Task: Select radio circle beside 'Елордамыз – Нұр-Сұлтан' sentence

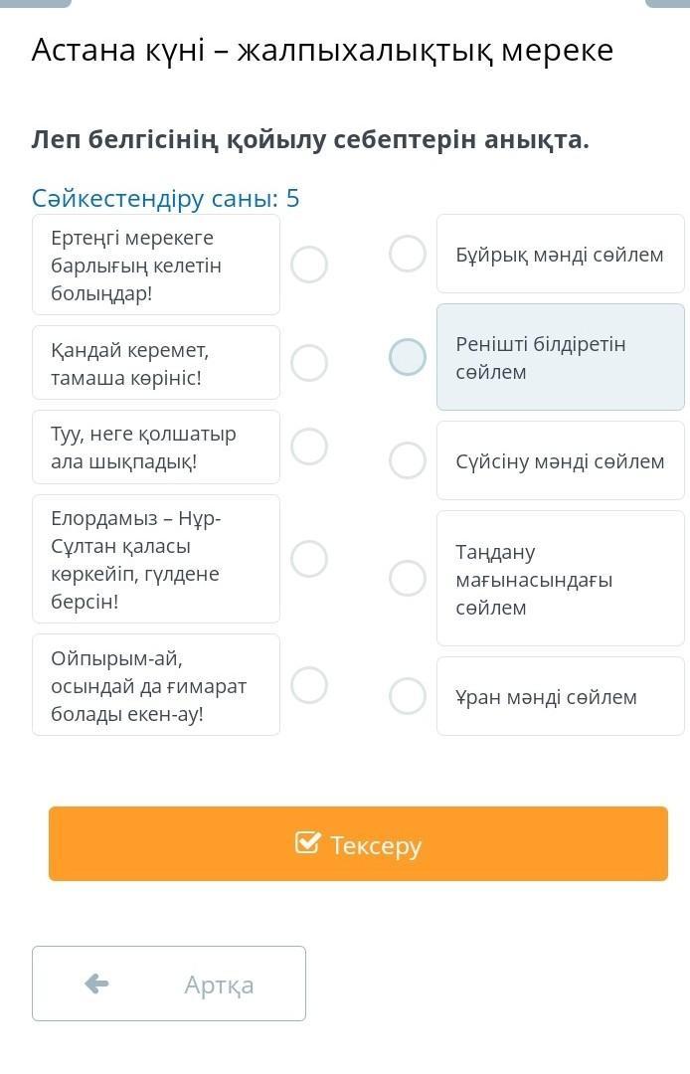Action: pos(309,559)
